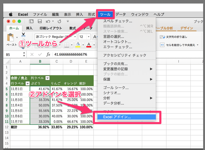Open the ウィンドウ menu
This screenshot has height=150, width=205.
tap(140, 14)
